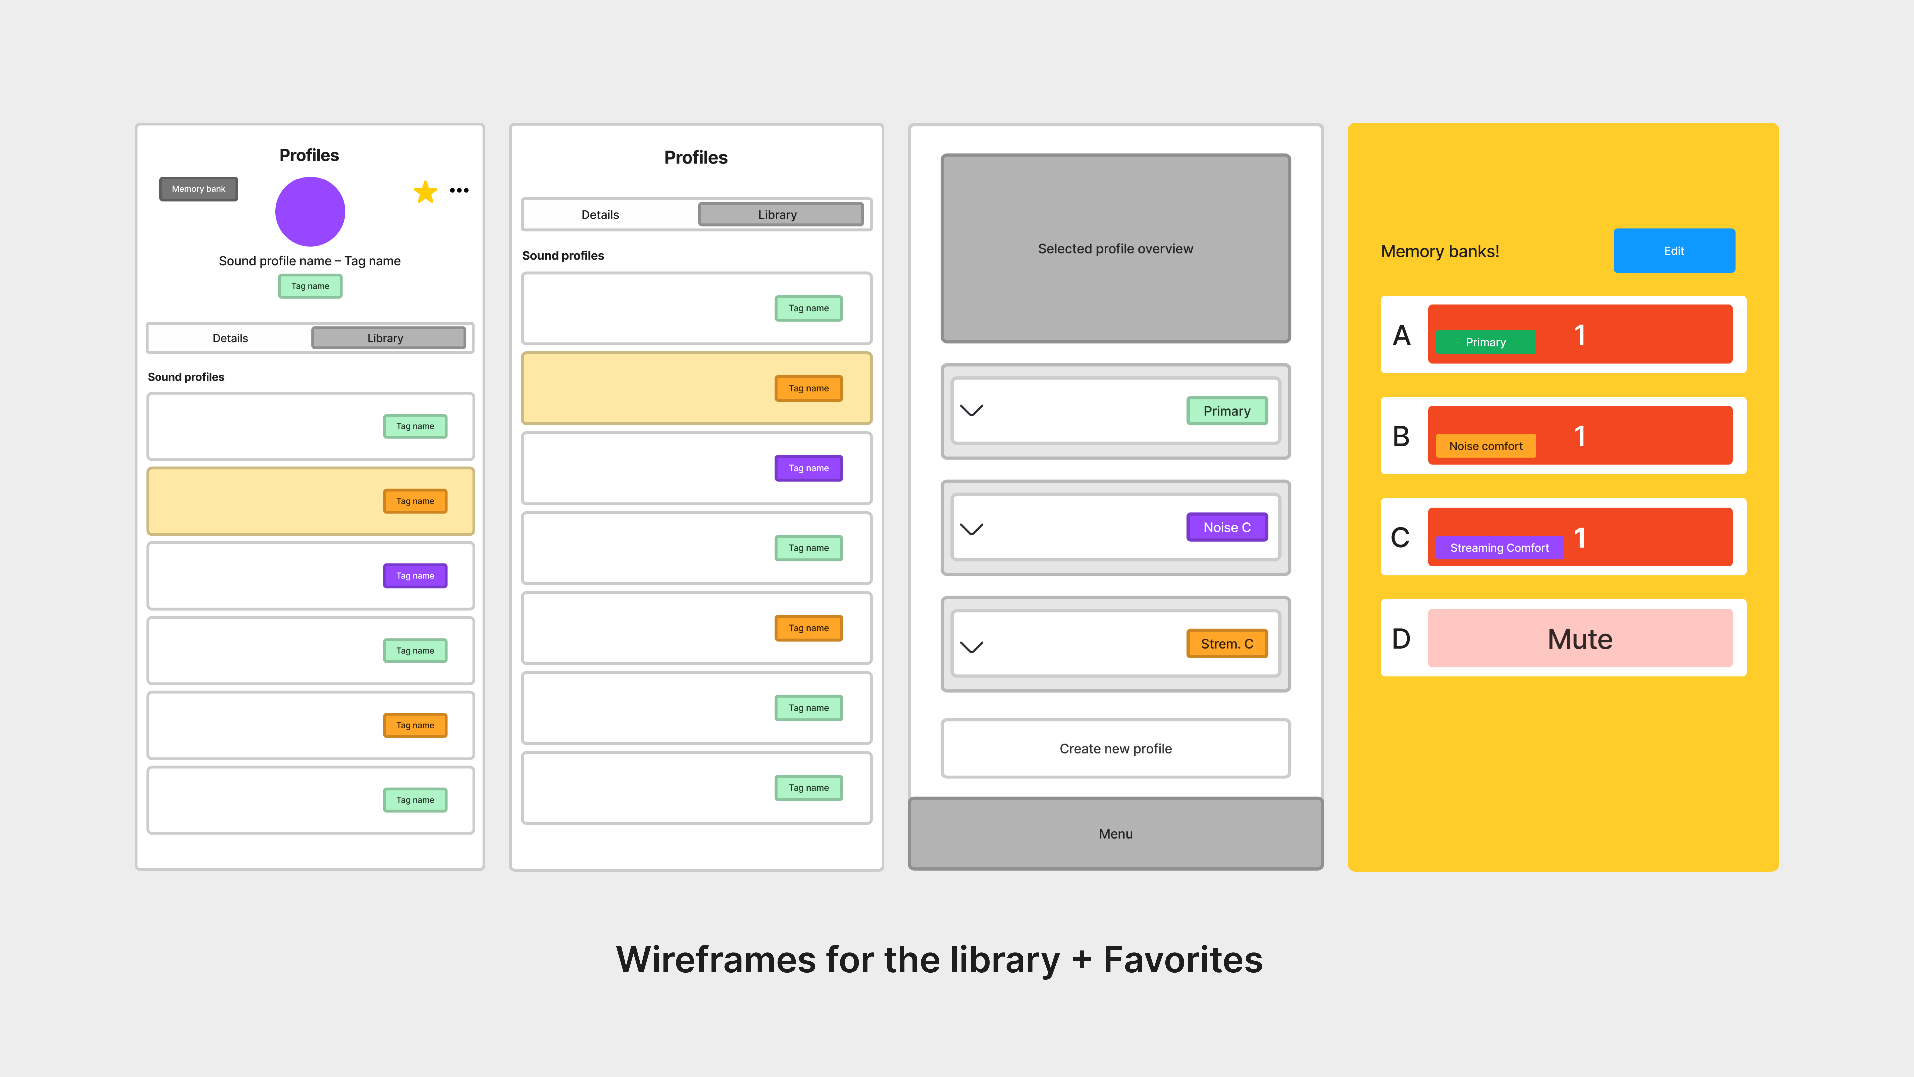The width and height of the screenshot is (1914, 1077).
Task: Click Sound profiles heading in second screen
Action: [563, 256]
